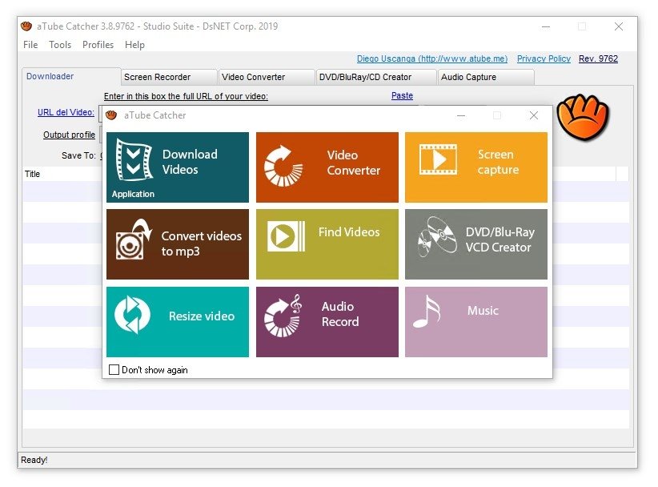Viewport: 658px width, 487px height.
Task: Click the URL del Video label link
Action: click(66, 112)
